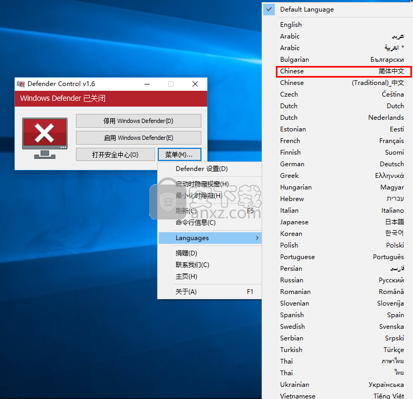Choose the donate (D) menu entry
The image size is (413, 399).
pos(210,253)
